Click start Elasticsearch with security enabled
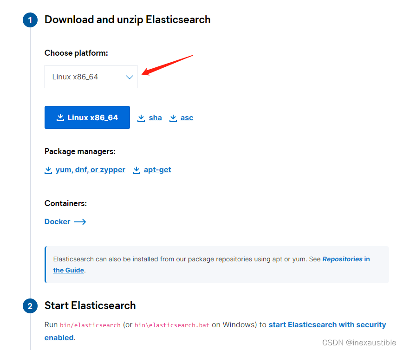 [x=327, y=324]
